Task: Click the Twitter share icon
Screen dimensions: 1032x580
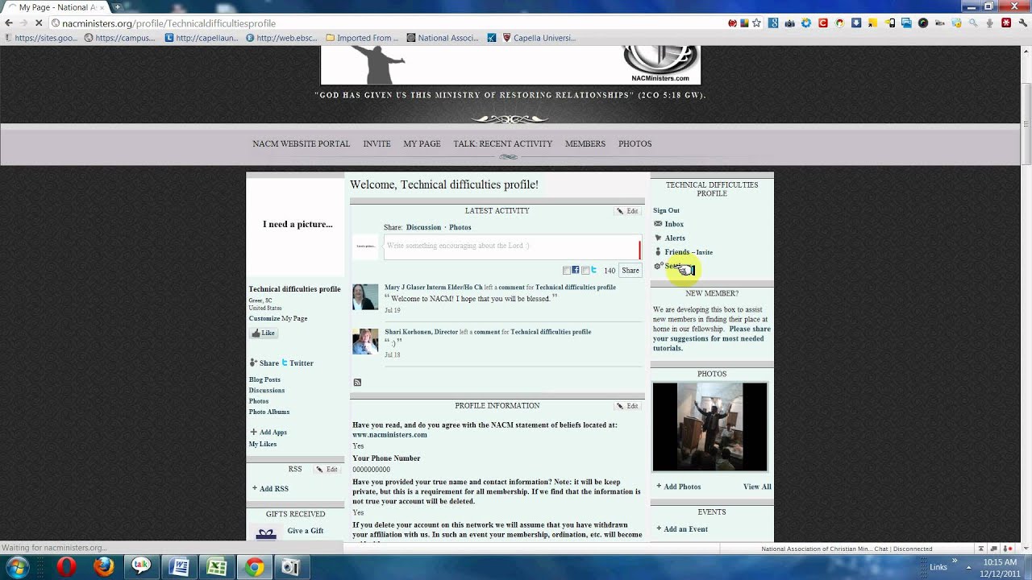Action: coord(593,270)
